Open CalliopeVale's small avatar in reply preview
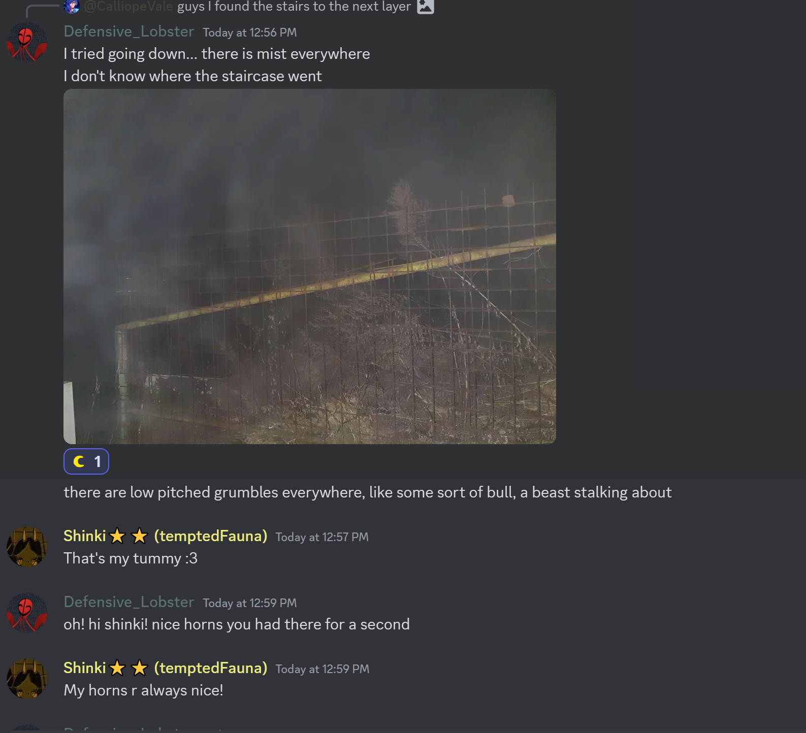This screenshot has width=806, height=733. (x=72, y=6)
